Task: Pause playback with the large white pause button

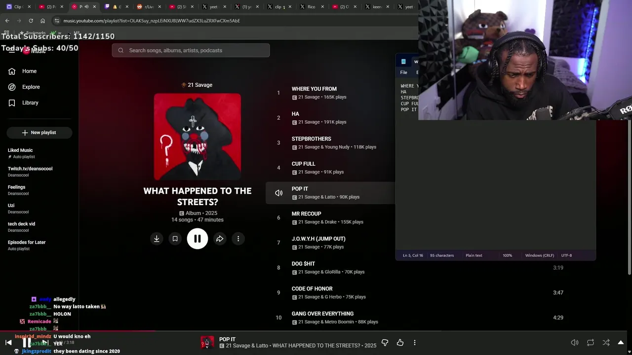Action: coord(197,239)
